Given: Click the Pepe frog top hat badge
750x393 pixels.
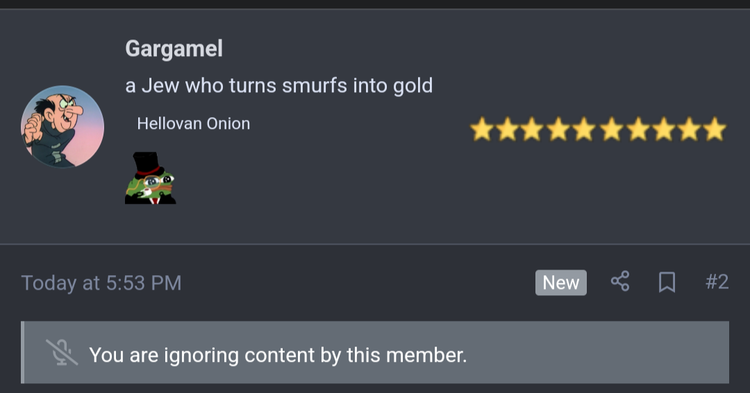Looking at the screenshot, I should 151,178.
